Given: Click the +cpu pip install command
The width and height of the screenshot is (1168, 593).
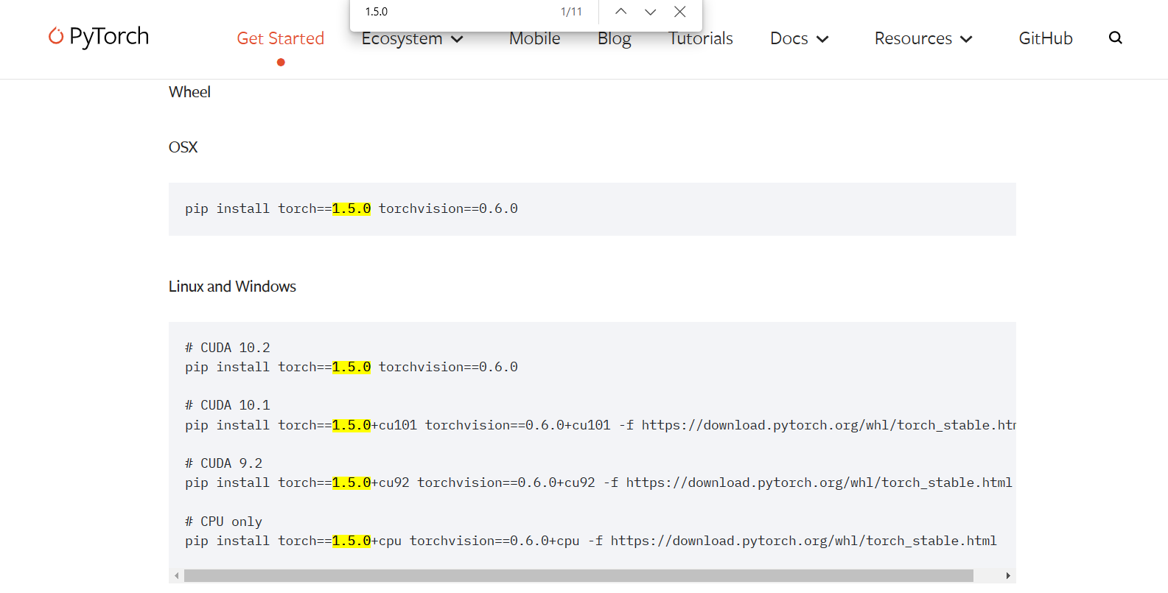Looking at the screenshot, I should point(591,541).
